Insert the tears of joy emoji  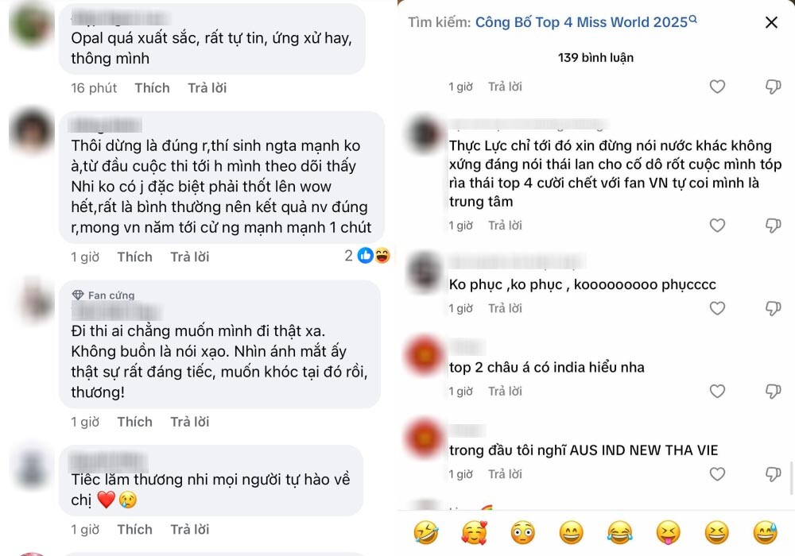tap(619, 533)
